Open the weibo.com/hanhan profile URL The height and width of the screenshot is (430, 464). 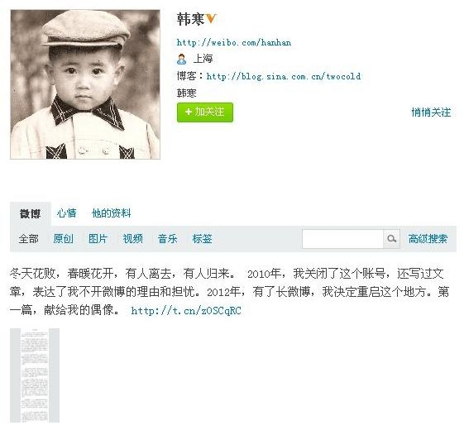[234, 43]
